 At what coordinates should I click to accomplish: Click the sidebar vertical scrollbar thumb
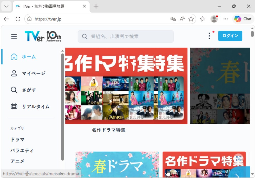tap(62, 107)
